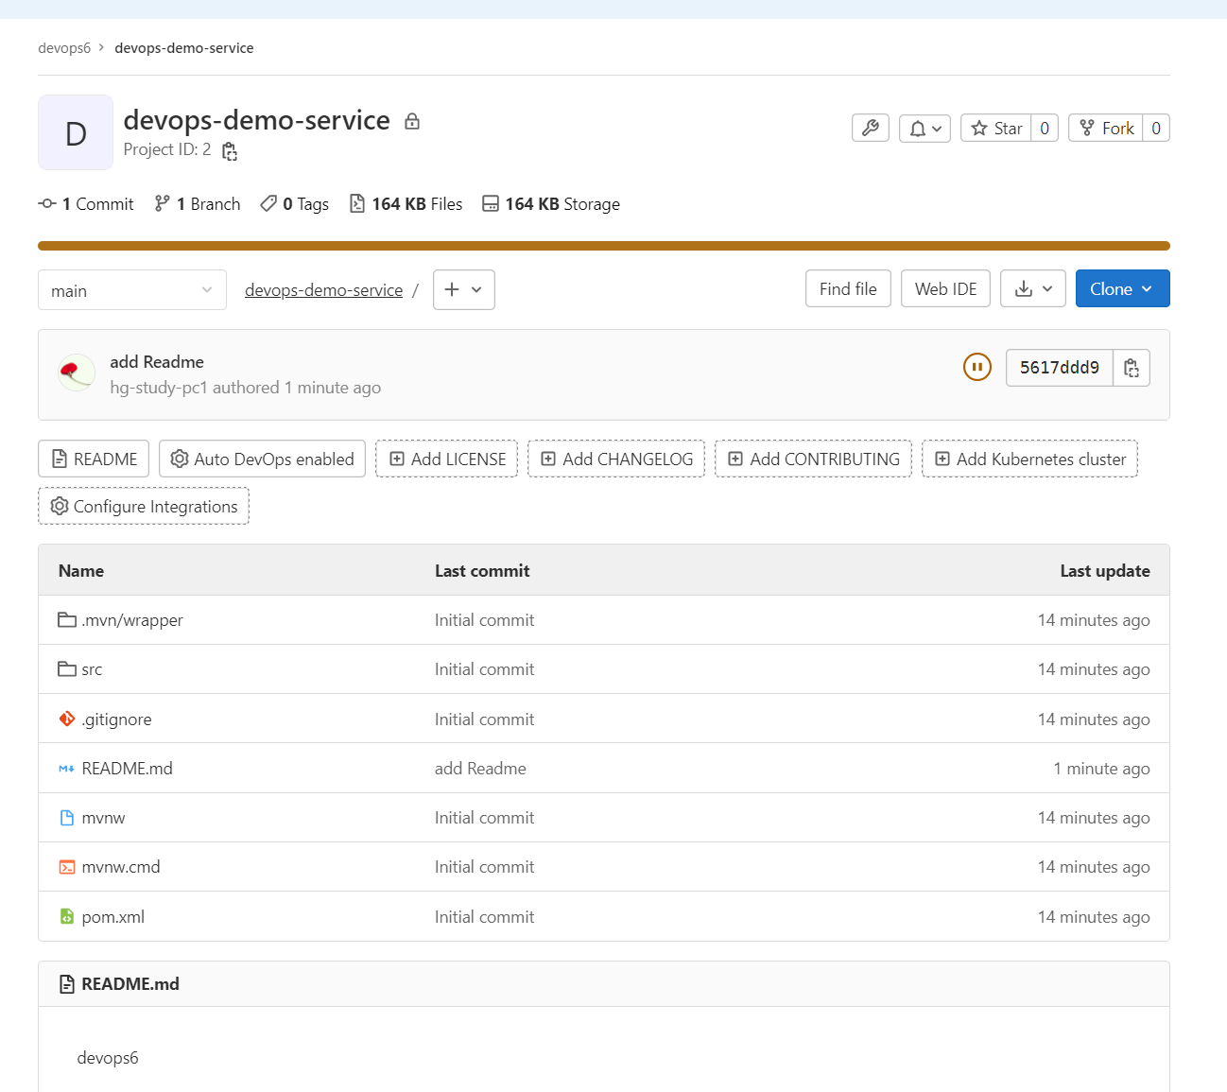Click '1 minute ago' in the README.md row
Viewport: 1227px width, 1092px height.
[x=1101, y=769]
